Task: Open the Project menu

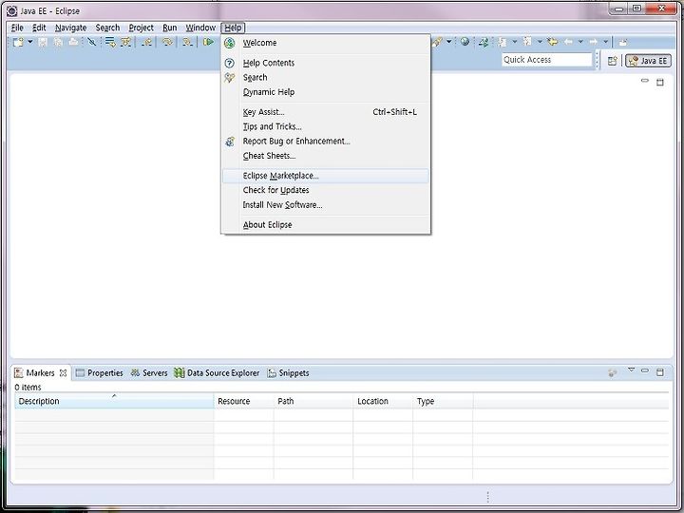Action: (x=141, y=28)
